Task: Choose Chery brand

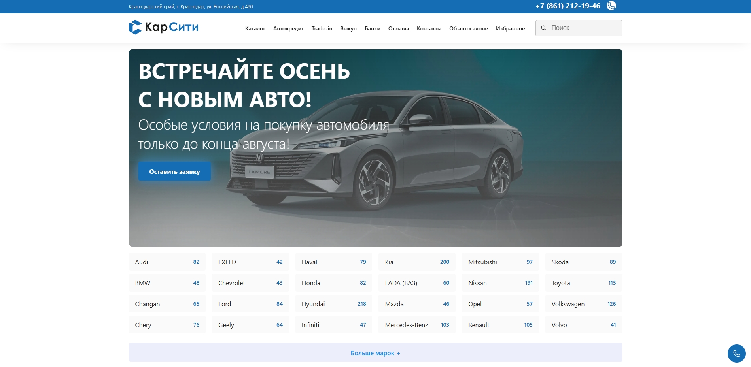Action: coord(167,325)
